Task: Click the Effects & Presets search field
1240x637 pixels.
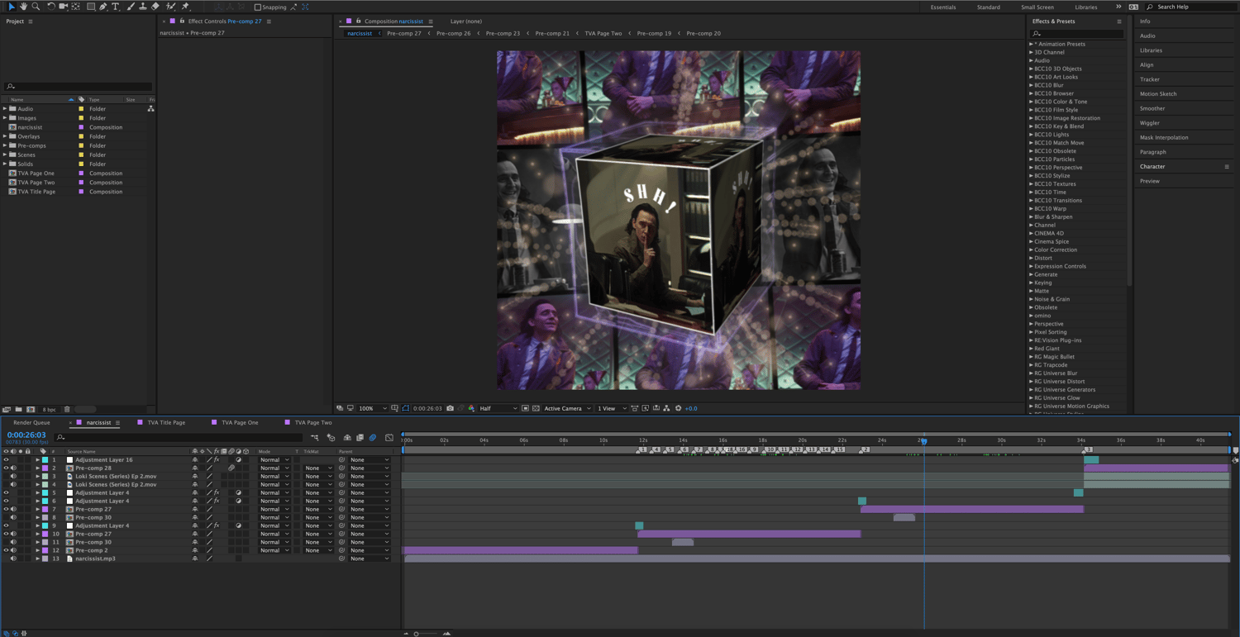Action: [x=1077, y=33]
